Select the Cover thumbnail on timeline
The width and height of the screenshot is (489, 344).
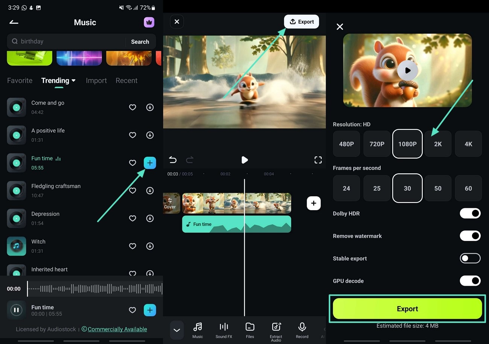point(172,203)
